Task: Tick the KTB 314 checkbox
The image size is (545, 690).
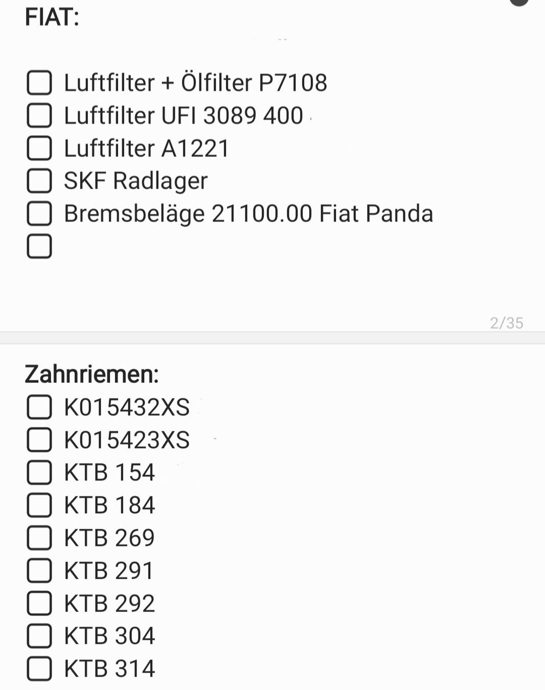Action: (x=39, y=669)
